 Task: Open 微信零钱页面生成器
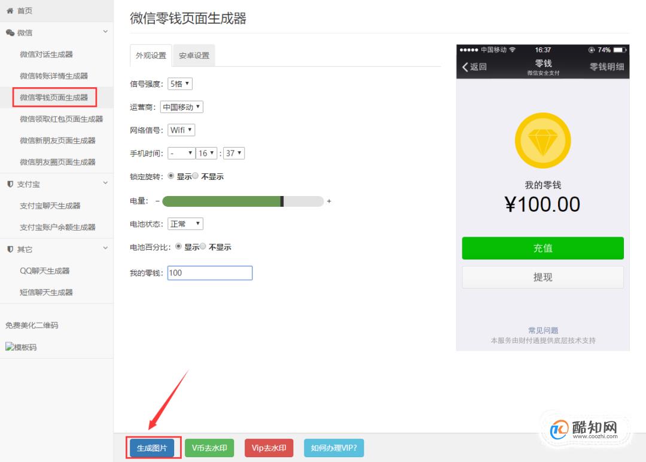(54, 97)
